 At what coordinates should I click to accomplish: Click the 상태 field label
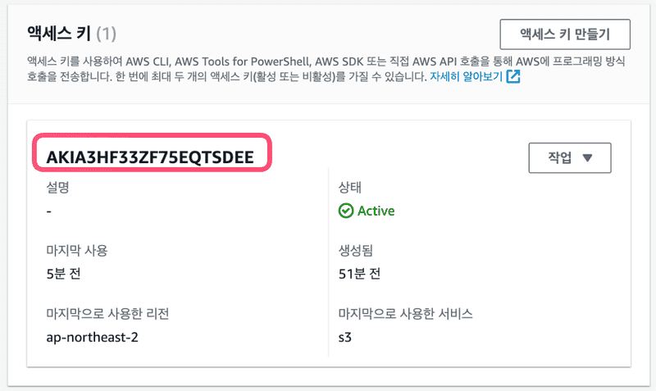[x=350, y=187]
